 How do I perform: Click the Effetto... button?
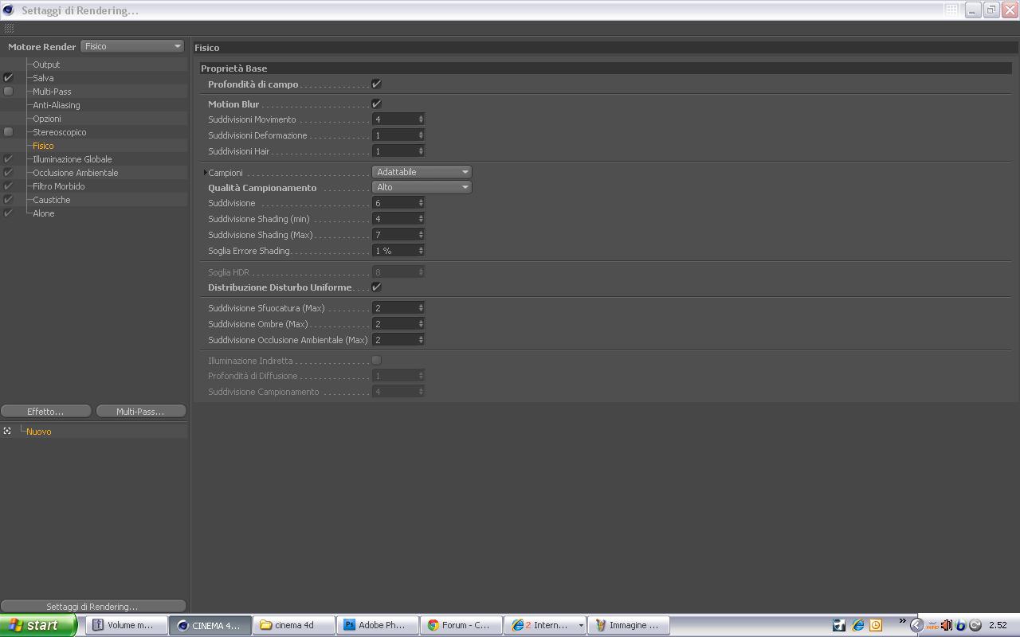[x=45, y=411]
